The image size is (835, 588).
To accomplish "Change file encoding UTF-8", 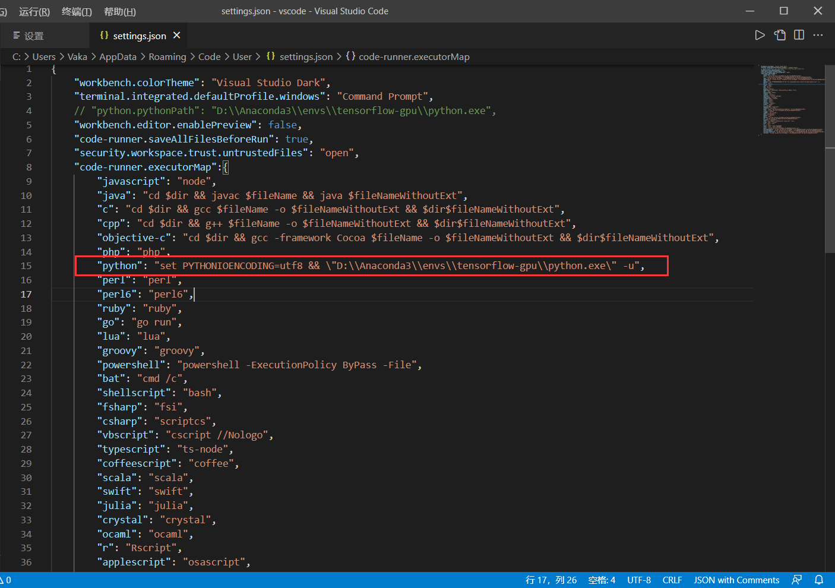I will 639,580.
